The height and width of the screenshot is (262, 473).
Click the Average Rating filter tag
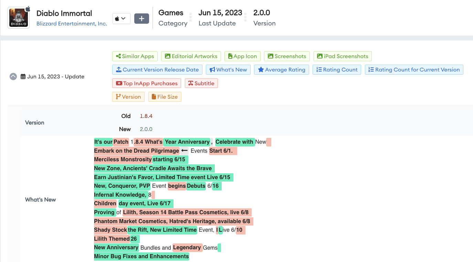pyautogui.click(x=282, y=70)
